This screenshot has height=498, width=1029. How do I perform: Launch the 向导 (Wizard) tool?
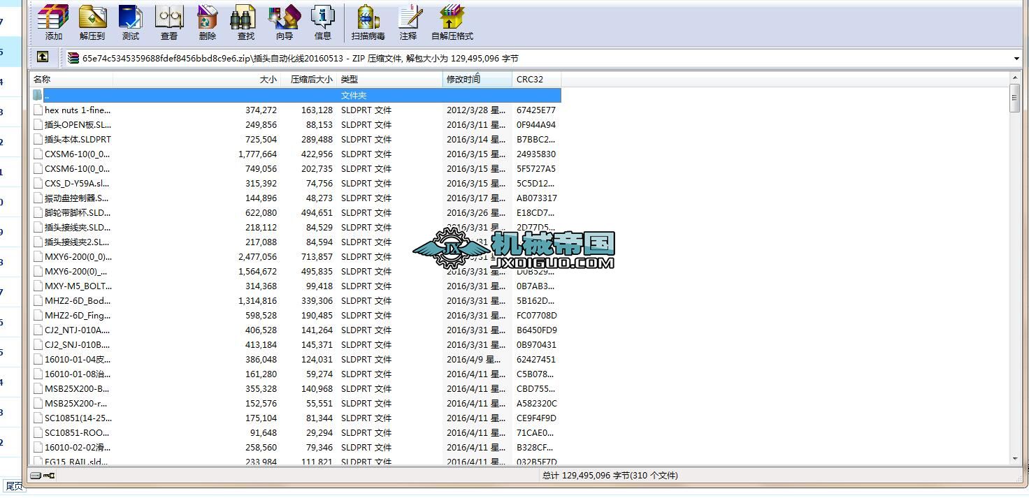285,22
